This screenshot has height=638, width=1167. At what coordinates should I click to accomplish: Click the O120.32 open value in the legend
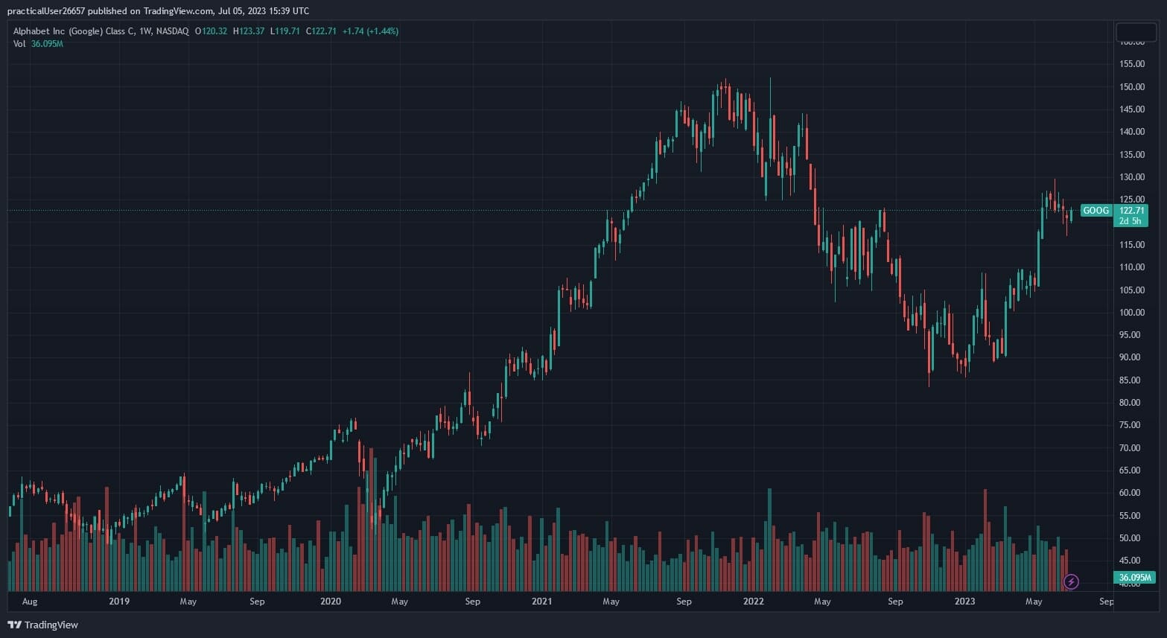click(x=211, y=31)
